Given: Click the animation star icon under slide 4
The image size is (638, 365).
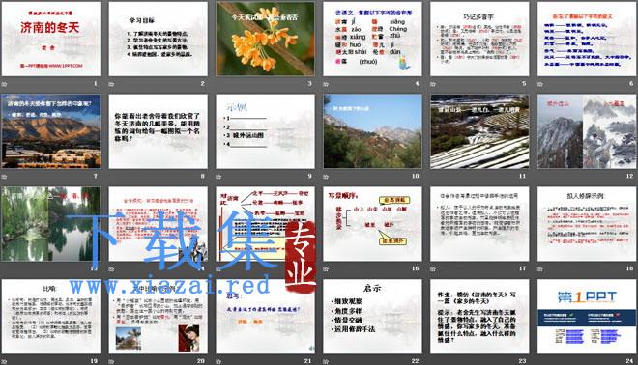Looking at the screenshot, I should pyautogui.click(x=326, y=84).
